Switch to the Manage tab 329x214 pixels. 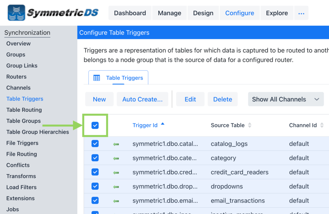[x=169, y=13]
